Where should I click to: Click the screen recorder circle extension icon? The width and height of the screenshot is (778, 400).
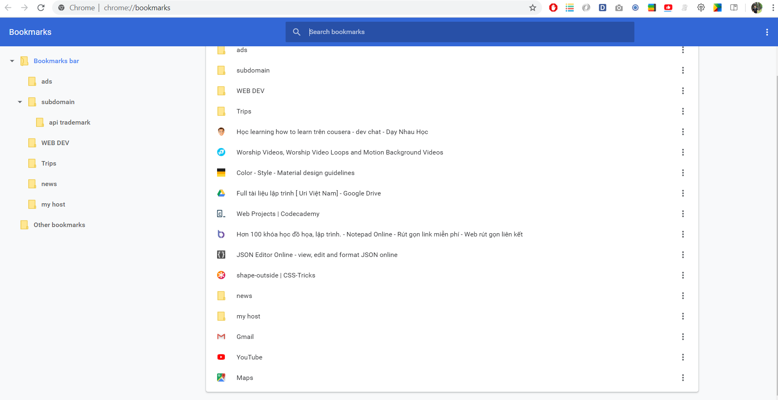click(635, 7)
